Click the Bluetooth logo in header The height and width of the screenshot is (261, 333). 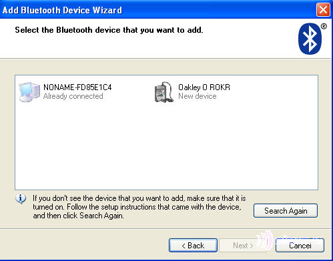coord(310,39)
